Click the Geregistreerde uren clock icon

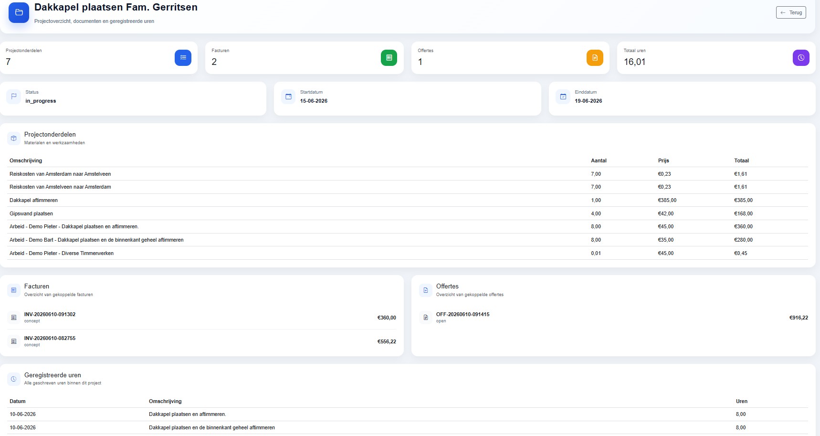(x=14, y=379)
